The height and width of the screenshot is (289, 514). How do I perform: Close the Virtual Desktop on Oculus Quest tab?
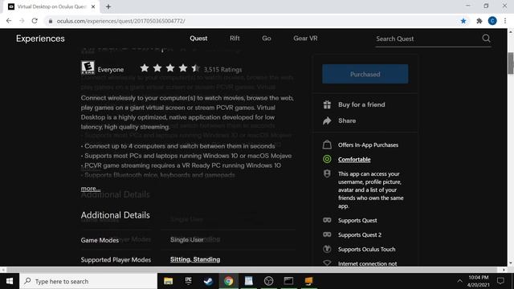(93, 6)
